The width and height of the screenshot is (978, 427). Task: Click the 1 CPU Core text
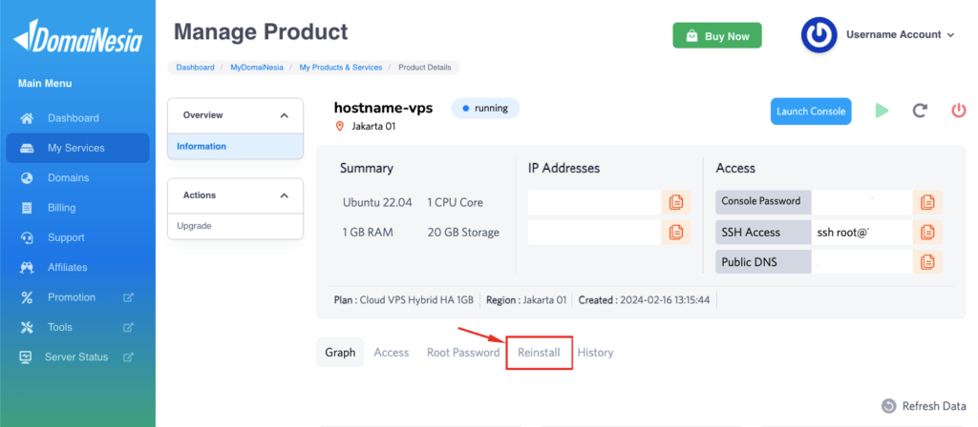(456, 203)
